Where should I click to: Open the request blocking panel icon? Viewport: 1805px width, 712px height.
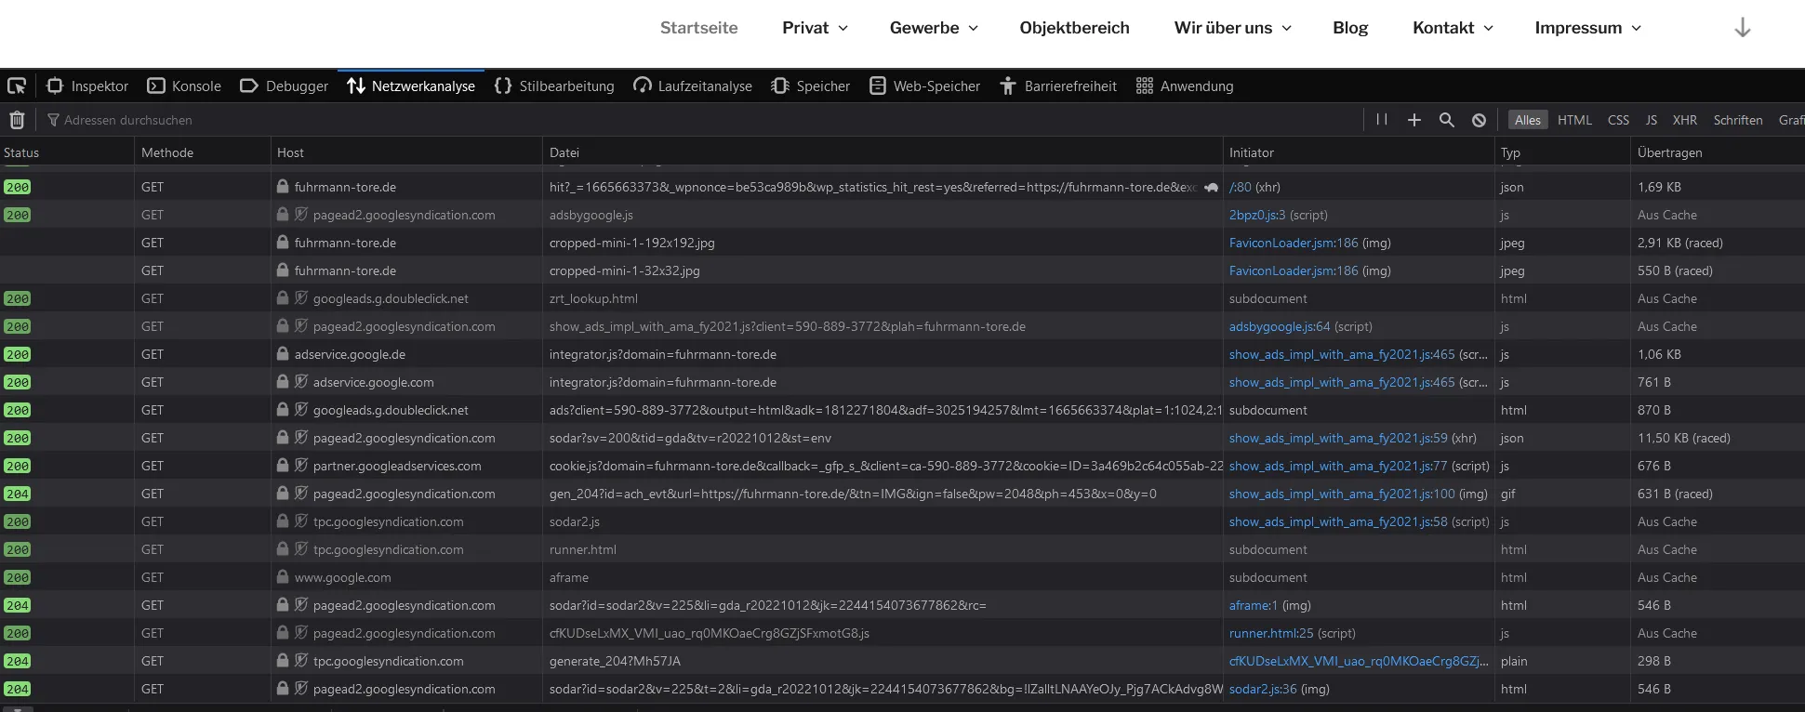[1479, 120]
